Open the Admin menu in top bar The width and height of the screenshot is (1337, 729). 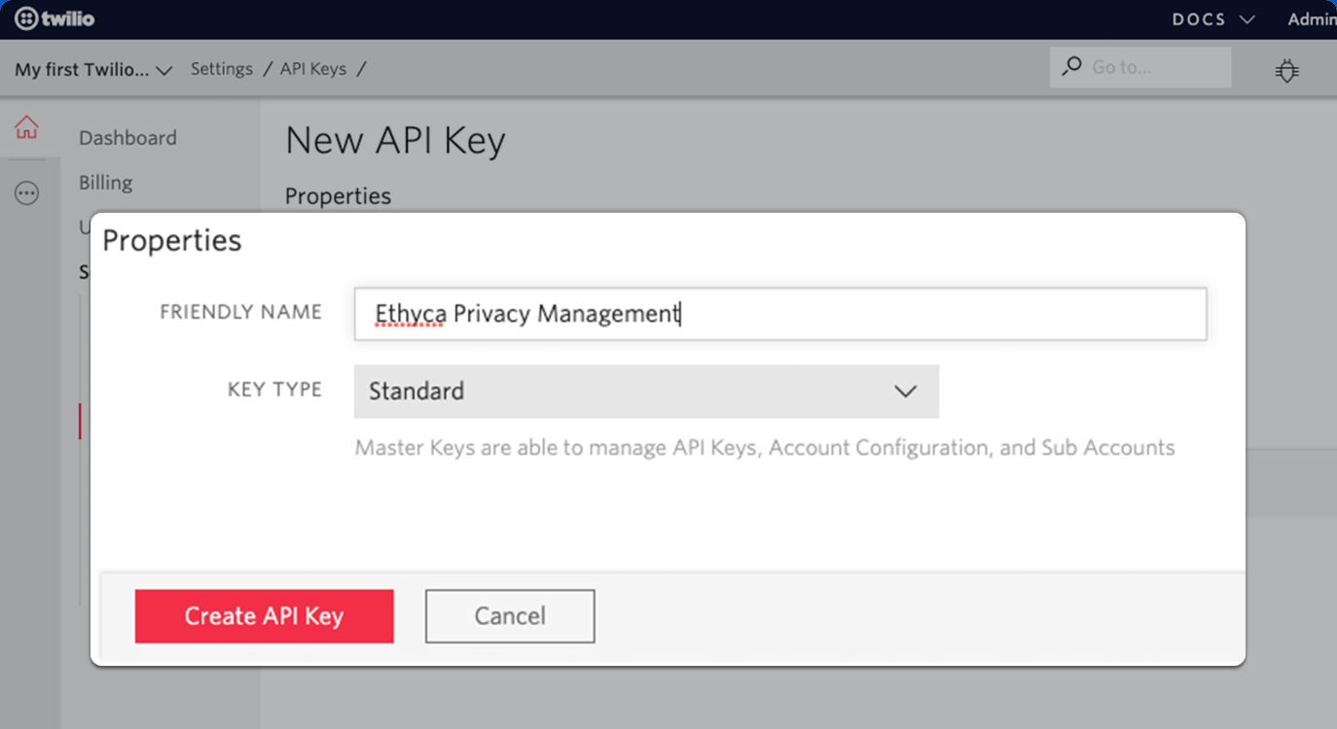click(x=1312, y=19)
